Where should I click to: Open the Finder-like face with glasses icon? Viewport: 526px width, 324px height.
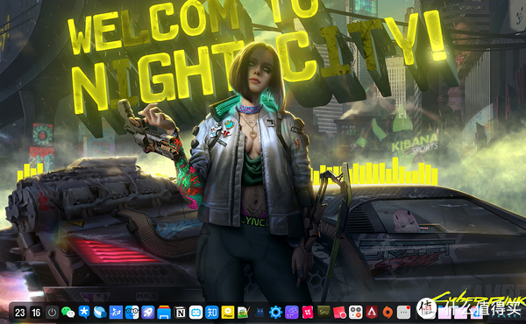click(131, 313)
